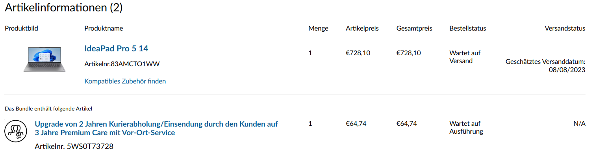Click the Gesamtpreis column header
Screen dimensions: 606x165
tap(414, 28)
